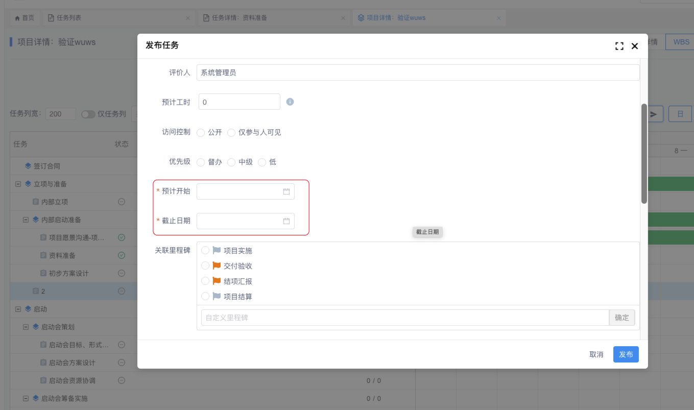Click the status icon for 资料准备 task
The image size is (694, 410).
pyautogui.click(x=122, y=255)
